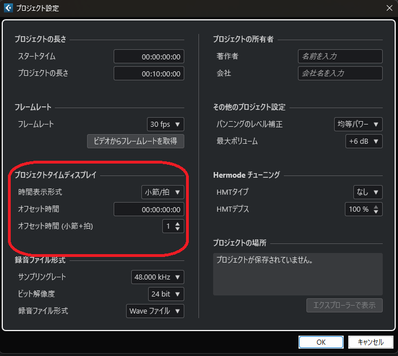This screenshot has width=398, height=356.
Task: Confirm settings with the OK button
Action: tap(321, 342)
